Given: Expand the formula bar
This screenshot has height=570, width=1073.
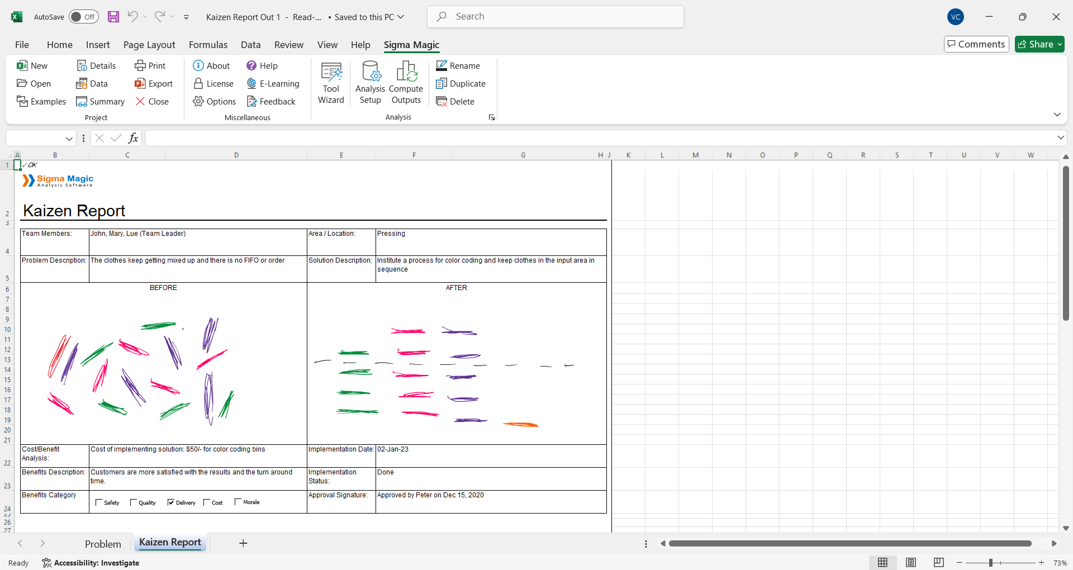Looking at the screenshot, I should point(1060,137).
